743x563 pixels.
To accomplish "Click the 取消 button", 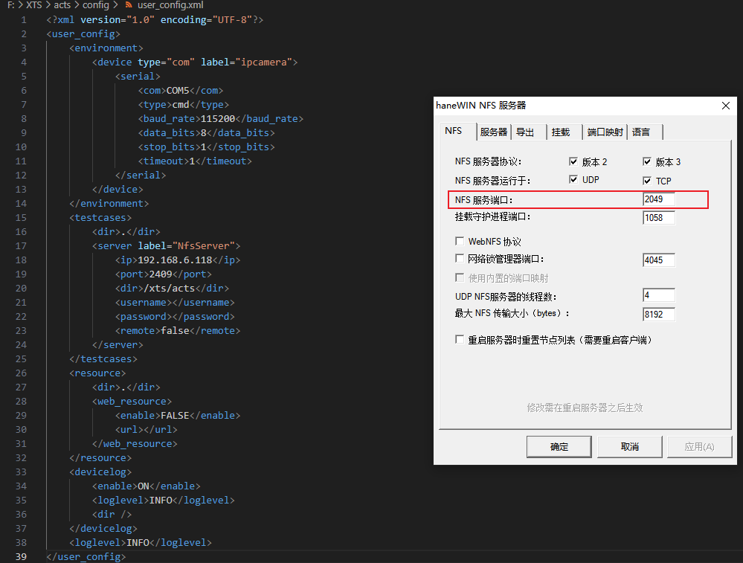I will (x=629, y=447).
